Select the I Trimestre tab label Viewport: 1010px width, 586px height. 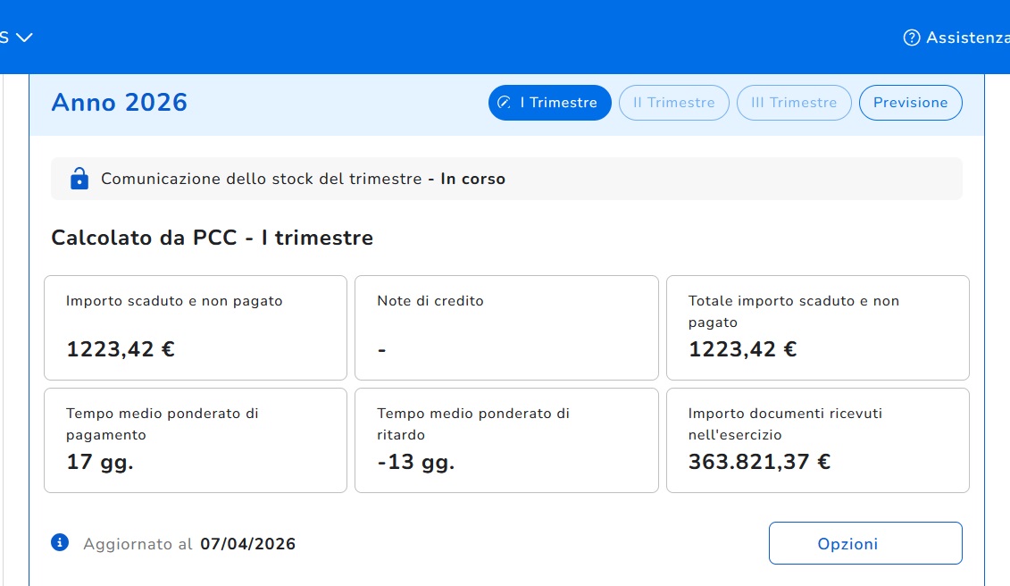(x=558, y=103)
